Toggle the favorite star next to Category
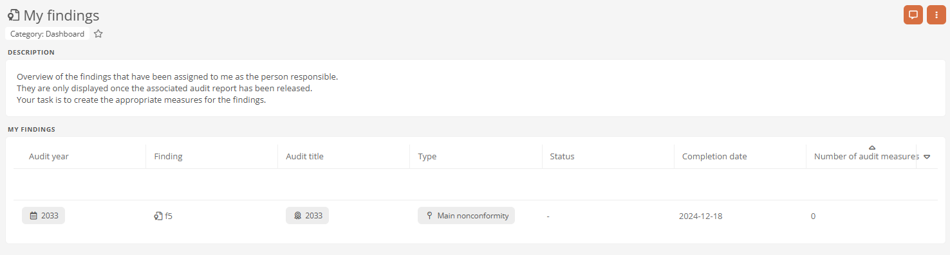The image size is (950, 255). 98,34
